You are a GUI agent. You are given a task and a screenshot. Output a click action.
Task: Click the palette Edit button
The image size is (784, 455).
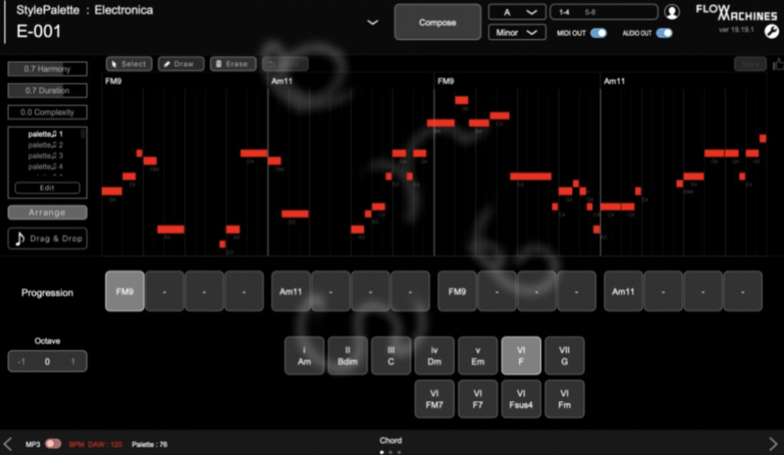click(x=47, y=188)
